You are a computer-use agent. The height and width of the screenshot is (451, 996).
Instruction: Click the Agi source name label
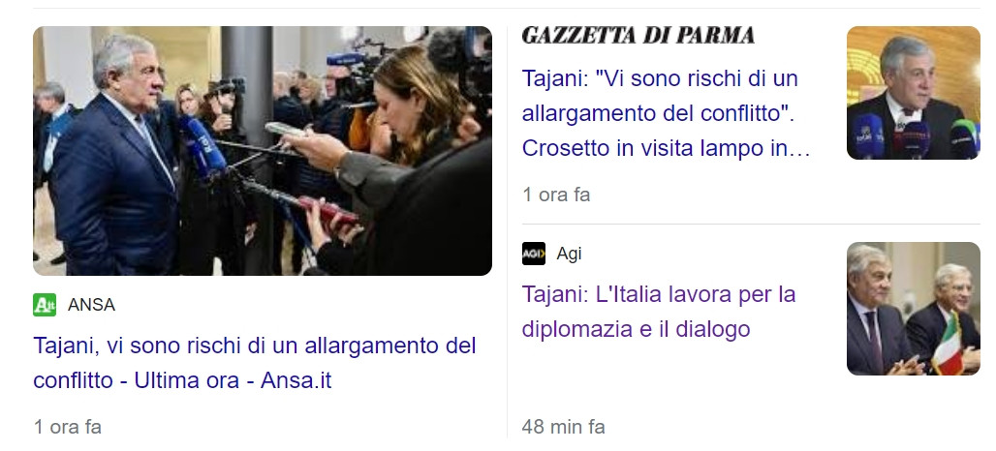click(x=569, y=254)
